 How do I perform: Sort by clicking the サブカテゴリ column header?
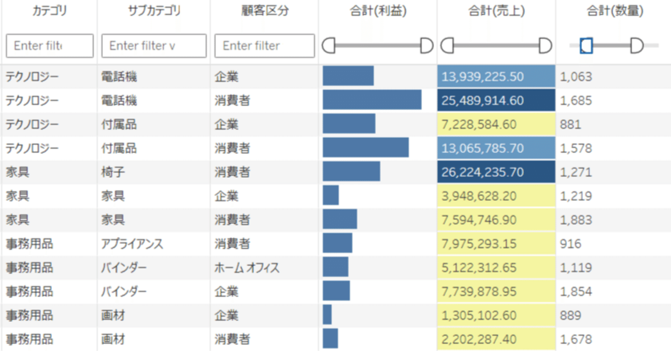click(x=153, y=10)
